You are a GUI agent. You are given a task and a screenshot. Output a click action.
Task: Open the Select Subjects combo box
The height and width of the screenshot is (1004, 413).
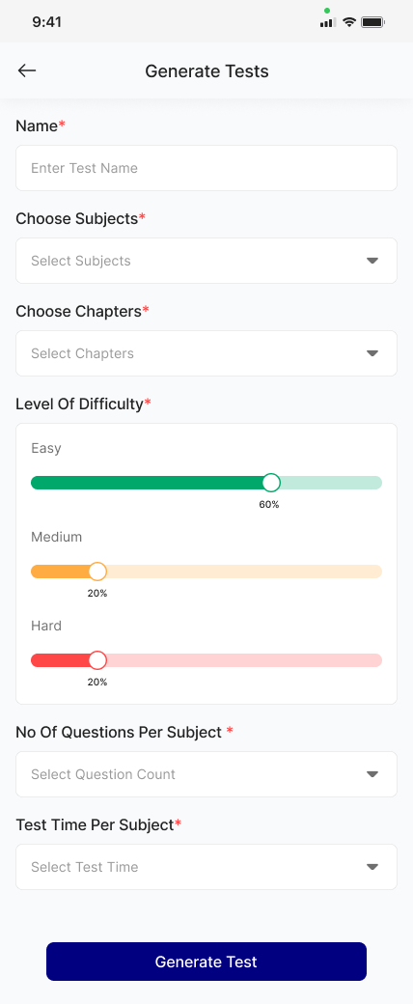206,261
